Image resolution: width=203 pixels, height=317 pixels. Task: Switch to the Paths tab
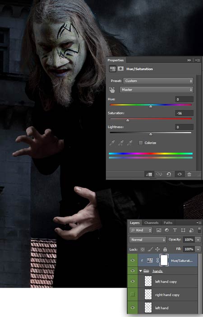pyautogui.click(x=168, y=223)
